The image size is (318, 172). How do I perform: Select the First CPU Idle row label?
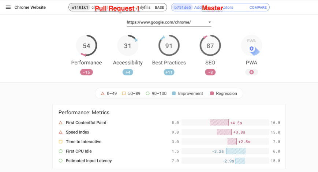click(x=79, y=151)
